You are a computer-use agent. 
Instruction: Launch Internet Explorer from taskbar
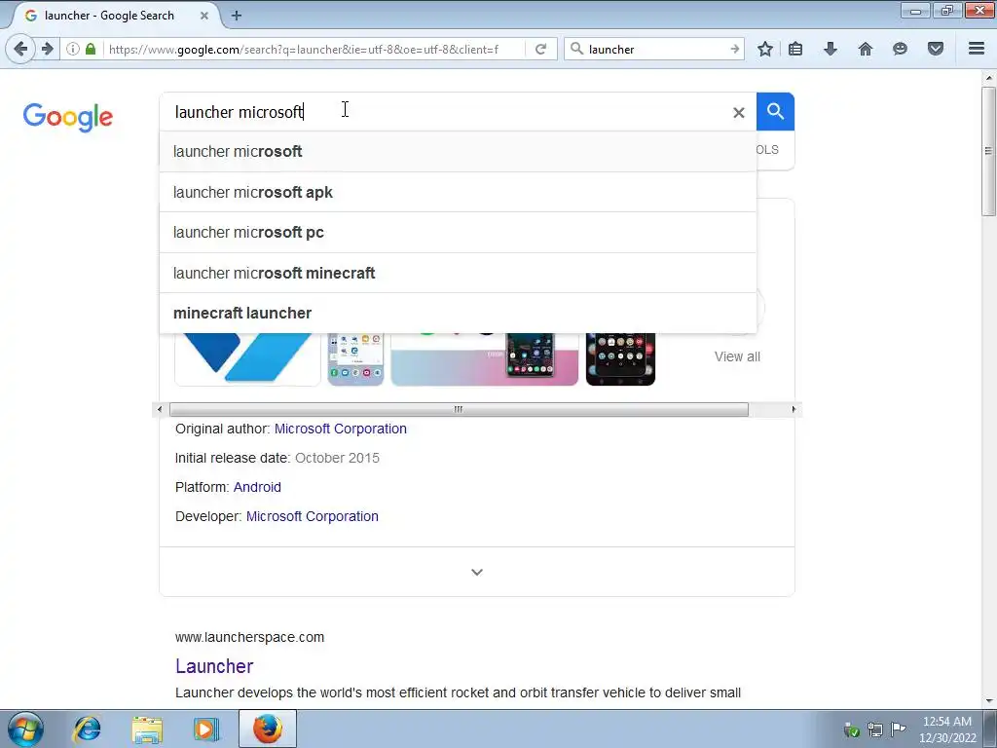[87, 729]
